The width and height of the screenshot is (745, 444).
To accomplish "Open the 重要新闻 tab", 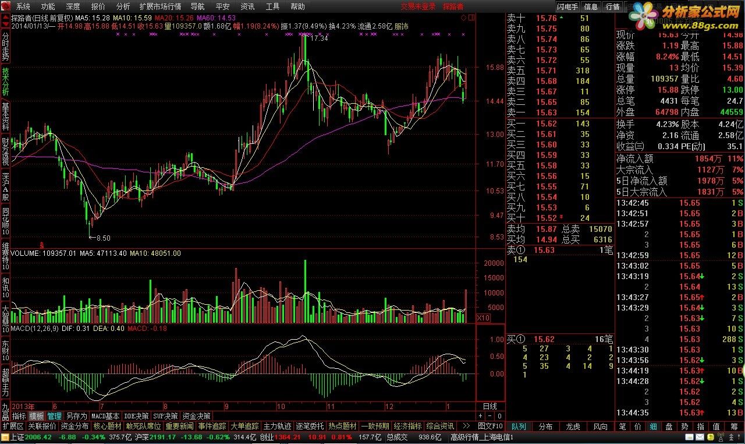I will (x=179, y=426).
